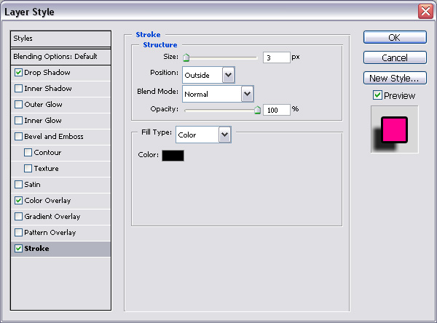Click the Cancel button

point(394,57)
